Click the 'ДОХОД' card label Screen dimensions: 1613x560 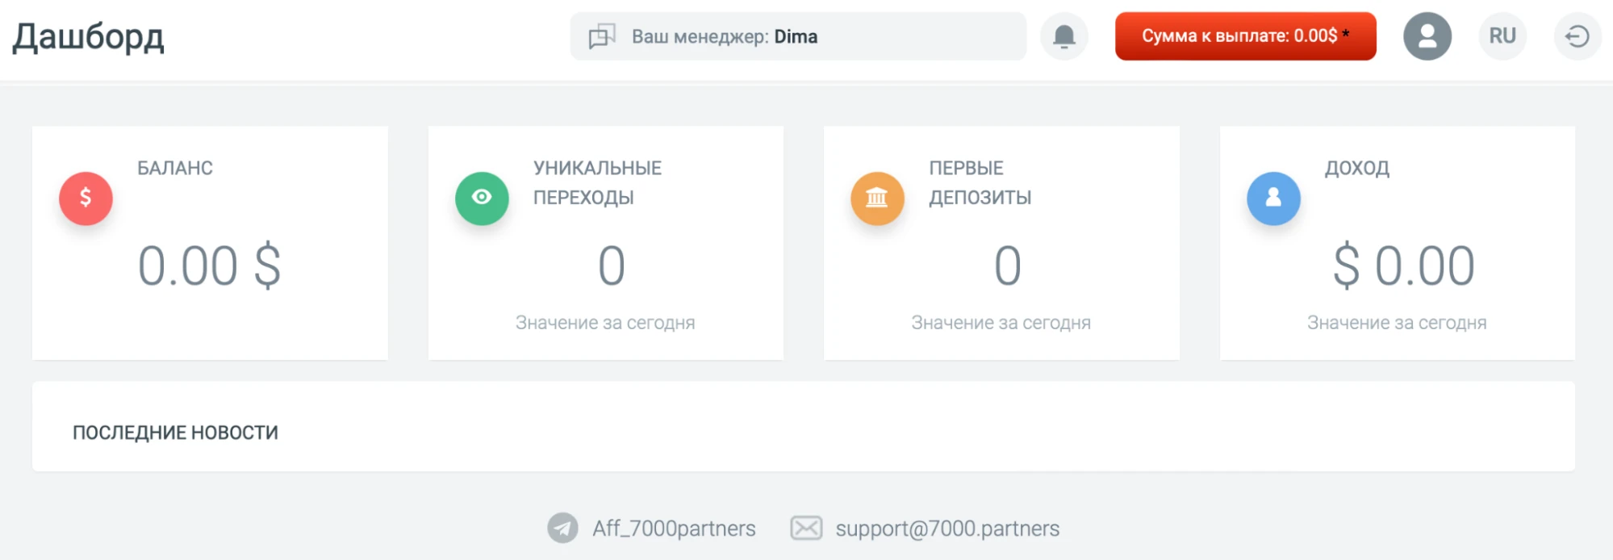coord(1357,168)
